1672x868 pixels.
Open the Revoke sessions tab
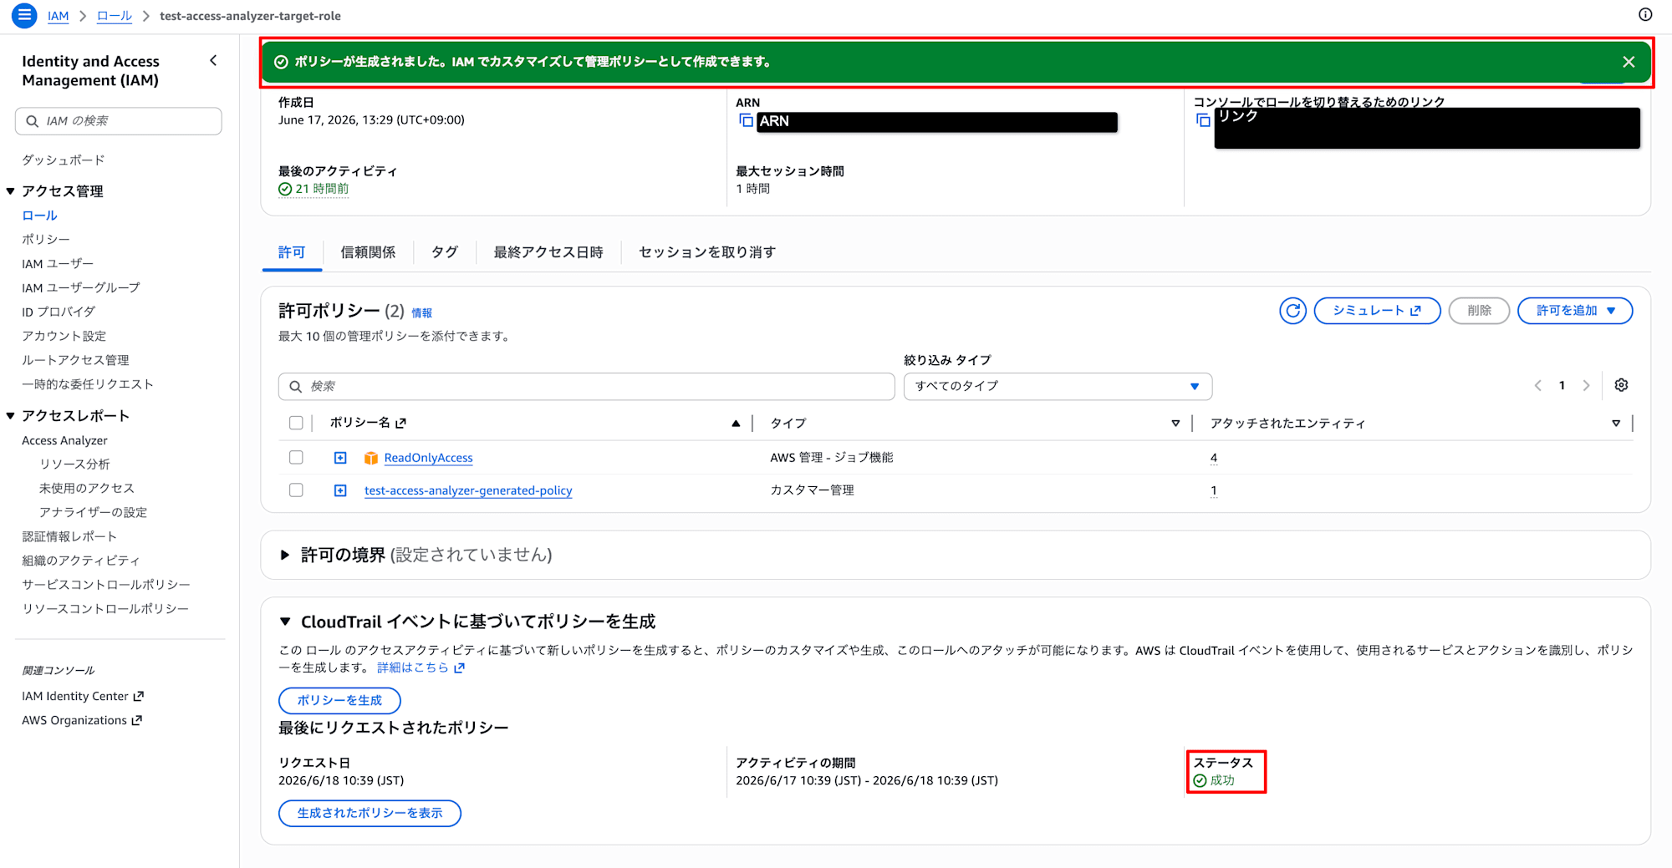coord(707,252)
